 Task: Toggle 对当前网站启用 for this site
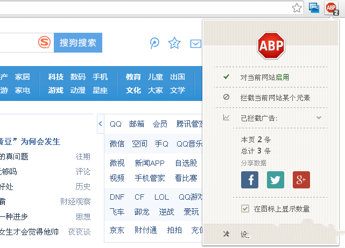(267, 77)
